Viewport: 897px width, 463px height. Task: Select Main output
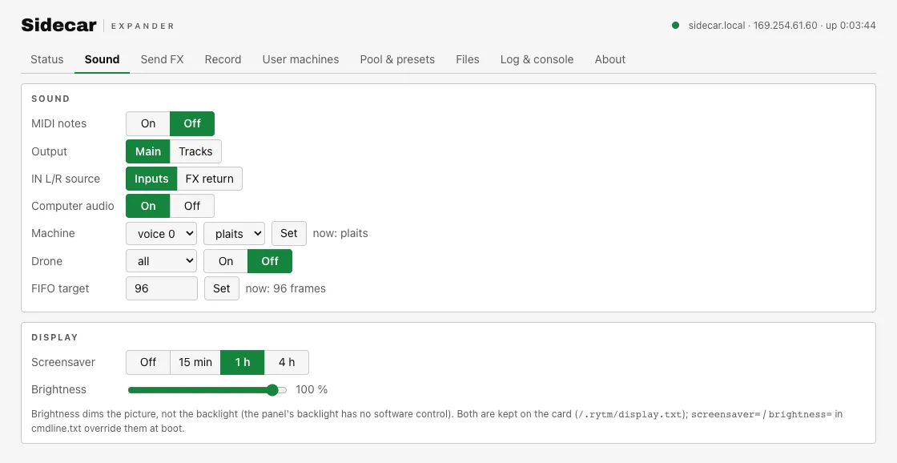[x=148, y=151]
